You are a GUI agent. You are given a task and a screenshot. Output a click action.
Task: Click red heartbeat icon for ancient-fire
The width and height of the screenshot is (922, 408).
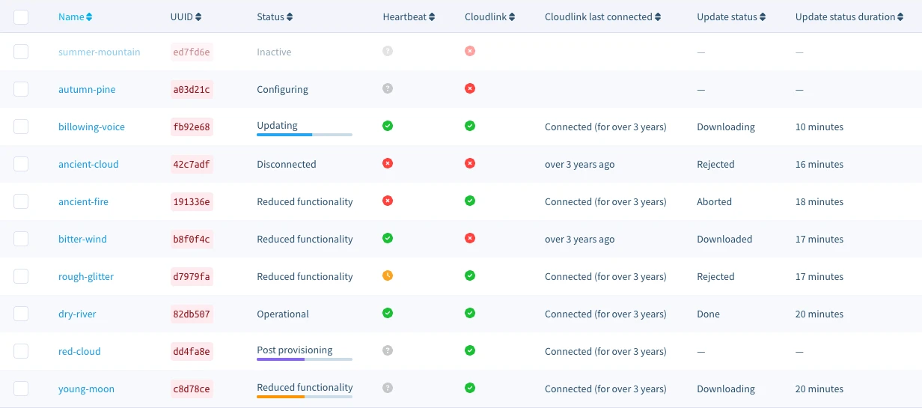click(x=388, y=201)
